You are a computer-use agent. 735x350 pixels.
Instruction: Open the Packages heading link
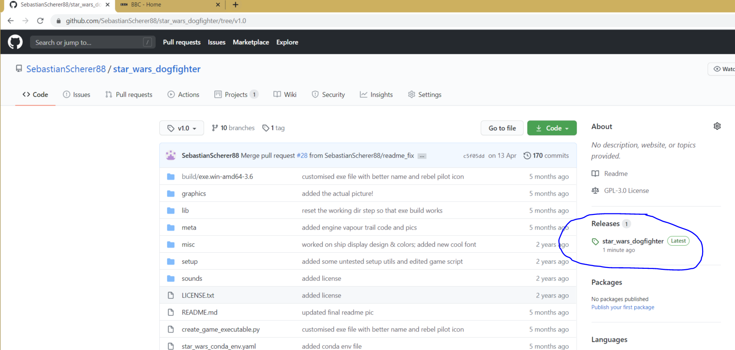607,283
